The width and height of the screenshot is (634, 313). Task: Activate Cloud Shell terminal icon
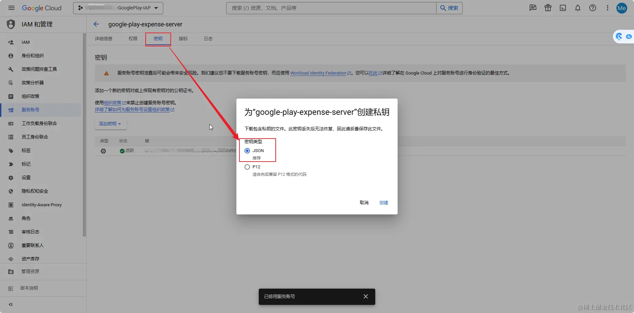pyautogui.click(x=563, y=8)
